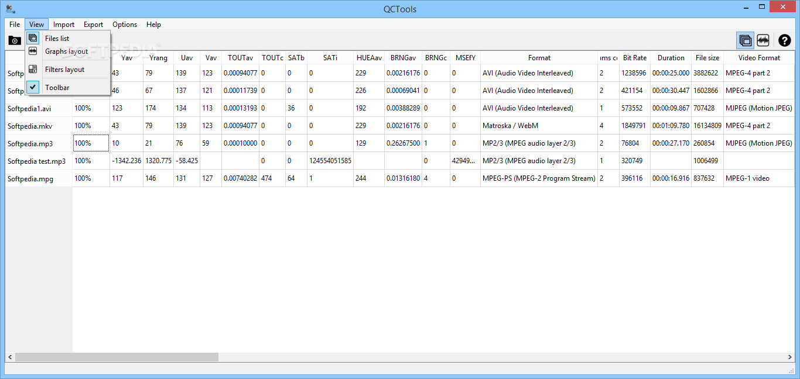This screenshot has height=379, width=800.
Task: Click the -1342.236 value cell
Action: (x=127, y=161)
